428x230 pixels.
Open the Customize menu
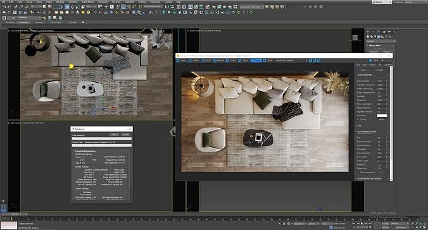coord(129,2)
